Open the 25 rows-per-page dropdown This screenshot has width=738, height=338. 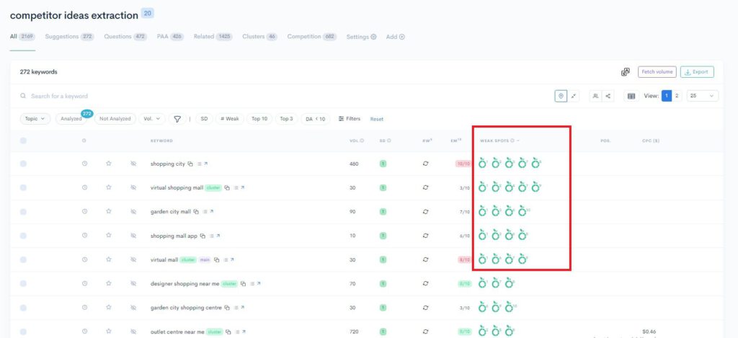[702, 96]
